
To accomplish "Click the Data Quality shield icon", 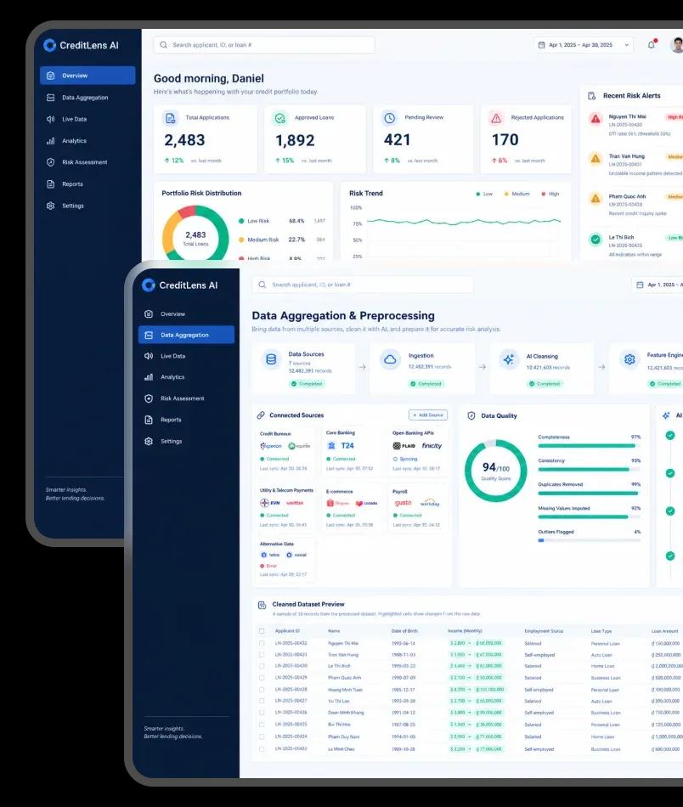I will click(x=471, y=416).
